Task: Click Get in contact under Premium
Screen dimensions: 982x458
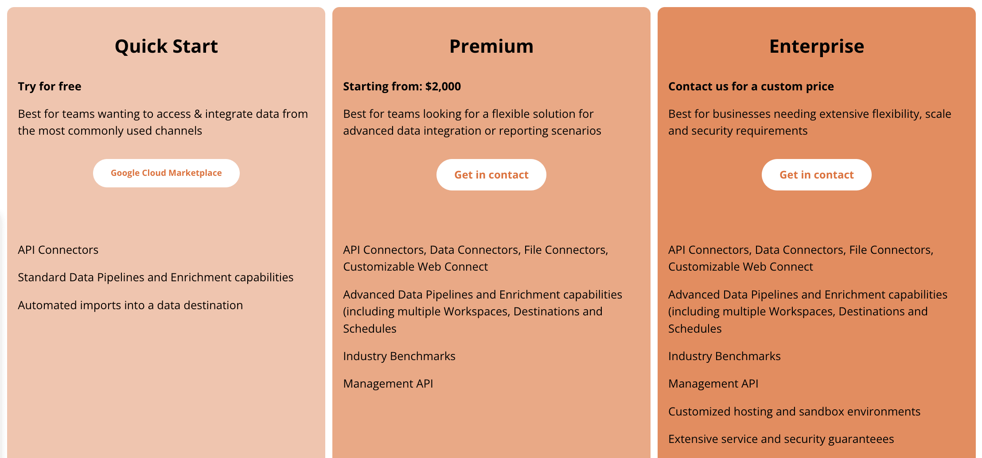Action: click(x=491, y=175)
